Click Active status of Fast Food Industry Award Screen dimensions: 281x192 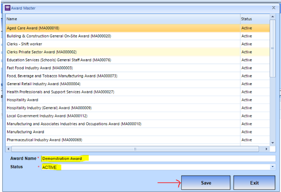tap(247, 68)
